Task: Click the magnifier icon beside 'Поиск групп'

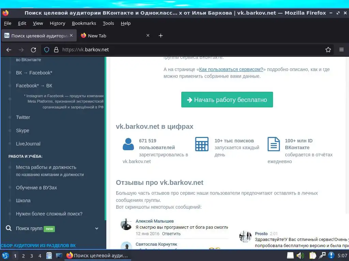Action: [9, 228]
